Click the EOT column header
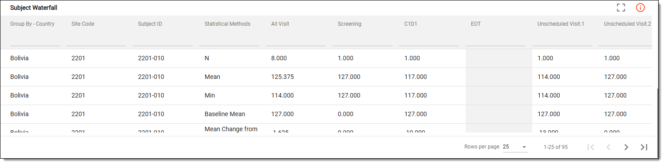Viewport: 664px width, 164px height. click(x=476, y=24)
